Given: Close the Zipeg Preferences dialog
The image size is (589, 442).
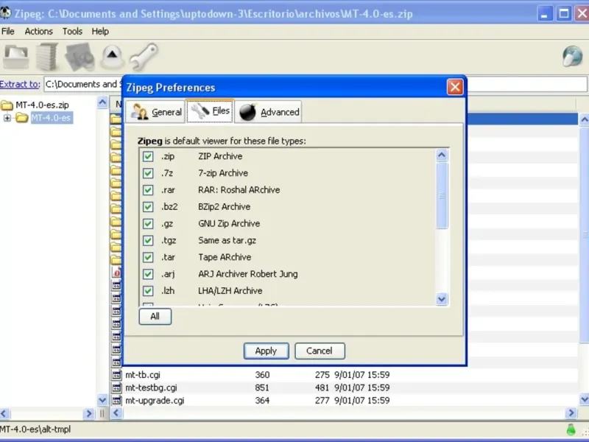Looking at the screenshot, I should 455,87.
